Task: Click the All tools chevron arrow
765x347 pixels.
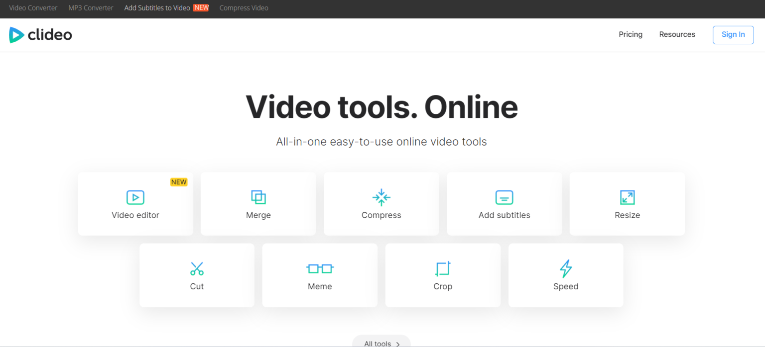Action: click(x=398, y=344)
